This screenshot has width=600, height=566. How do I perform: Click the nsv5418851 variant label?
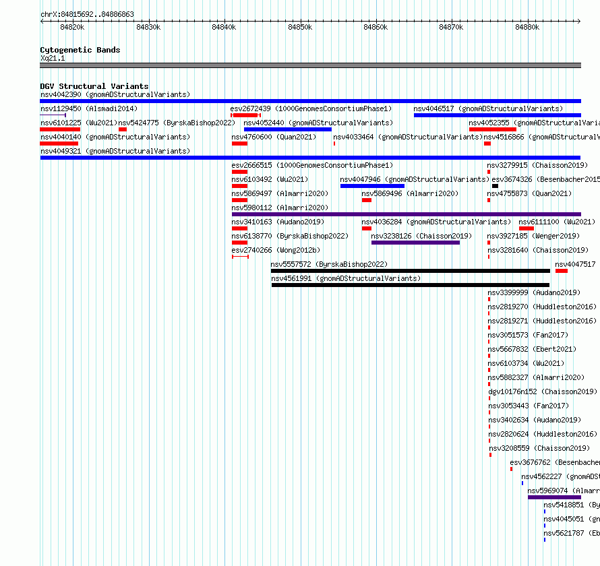point(572,505)
